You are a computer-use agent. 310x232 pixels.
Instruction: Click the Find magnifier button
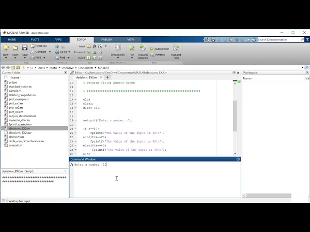(x=60, y=58)
